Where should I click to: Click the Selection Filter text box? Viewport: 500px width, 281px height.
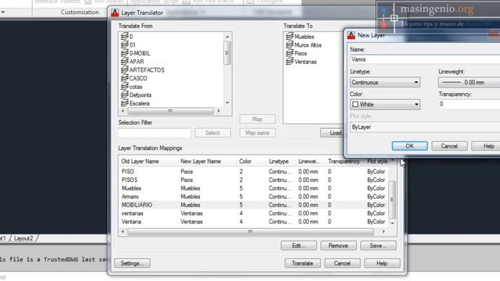155,133
